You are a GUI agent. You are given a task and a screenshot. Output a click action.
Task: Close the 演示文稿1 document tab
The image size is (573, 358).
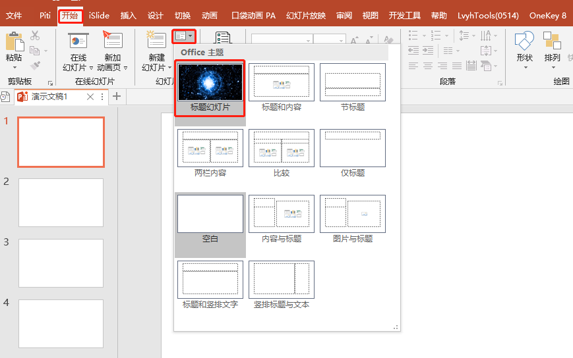coord(90,97)
